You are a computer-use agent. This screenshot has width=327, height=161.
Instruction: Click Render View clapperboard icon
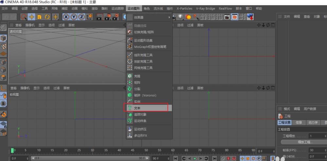click(100, 17)
